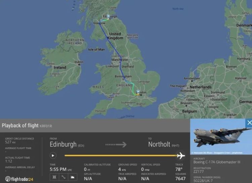Click the Dublin city marker on the map
The image size is (252, 183).
point(79,64)
